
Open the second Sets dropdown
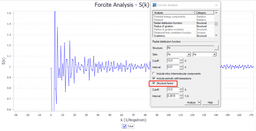click(215, 54)
